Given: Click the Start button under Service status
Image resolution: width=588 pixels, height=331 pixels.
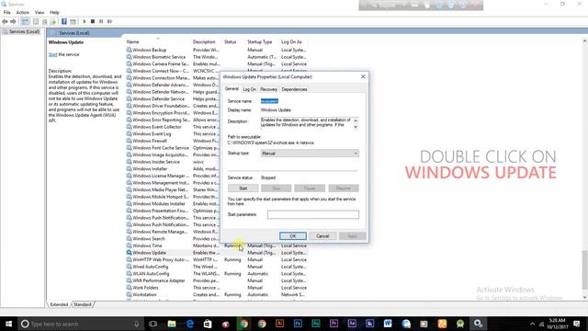Looking at the screenshot, I should (x=243, y=188).
